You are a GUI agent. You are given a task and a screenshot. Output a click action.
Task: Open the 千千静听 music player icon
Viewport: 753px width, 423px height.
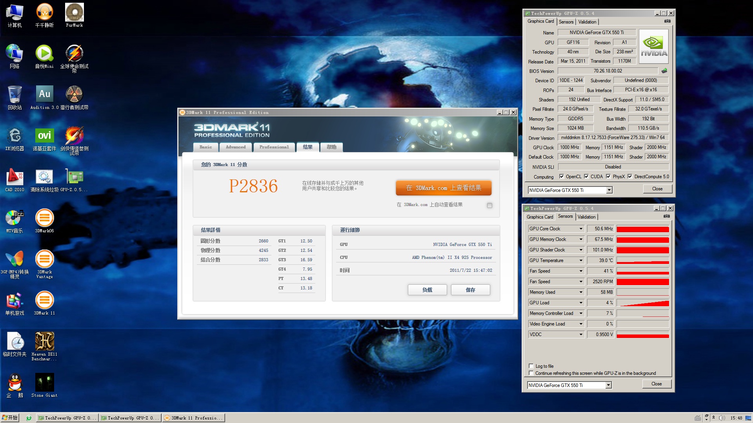44,15
